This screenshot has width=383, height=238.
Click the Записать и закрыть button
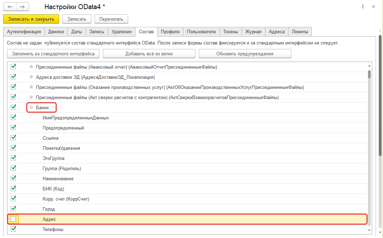coord(31,19)
